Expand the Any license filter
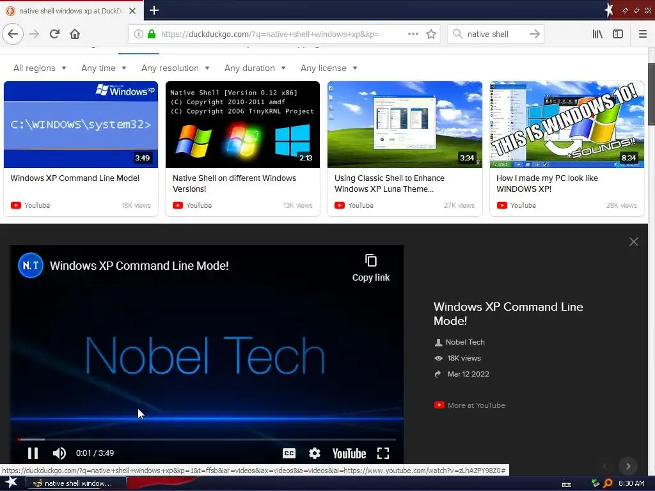 coord(329,68)
